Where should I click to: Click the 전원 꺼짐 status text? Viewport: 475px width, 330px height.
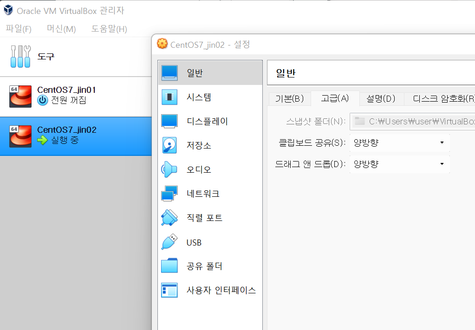point(69,100)
